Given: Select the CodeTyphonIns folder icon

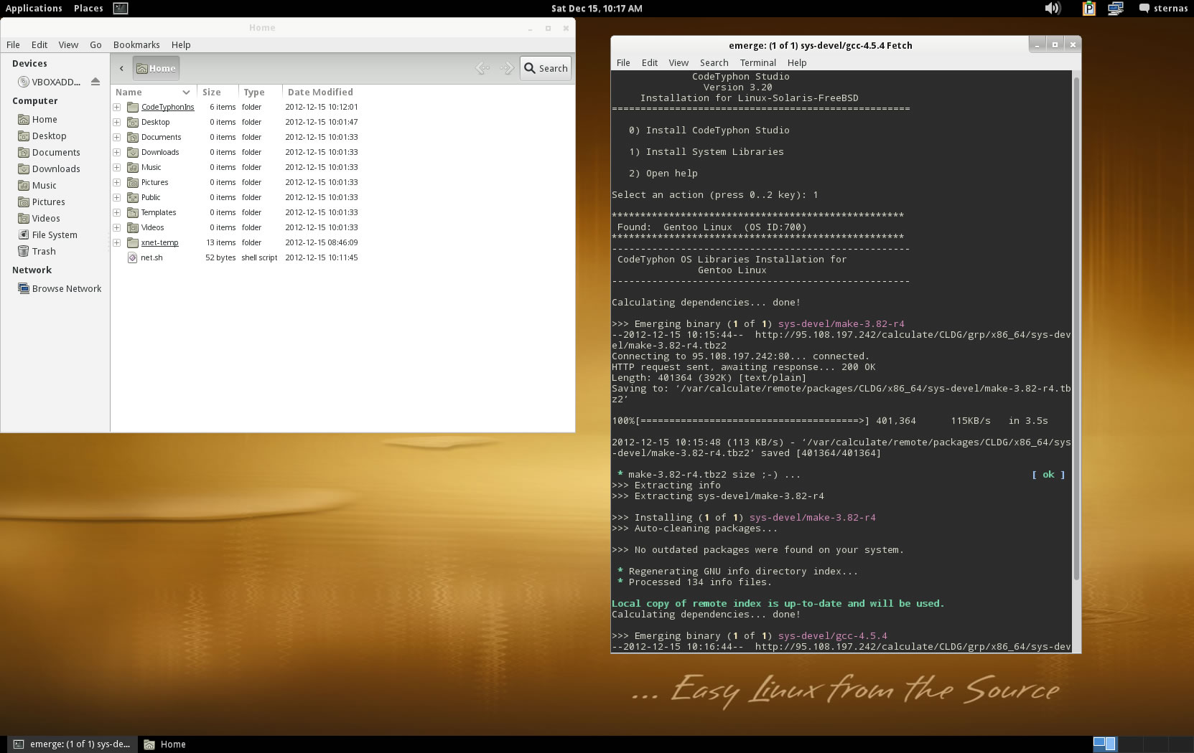Looking at the screenshot, I should coord(133,107).
